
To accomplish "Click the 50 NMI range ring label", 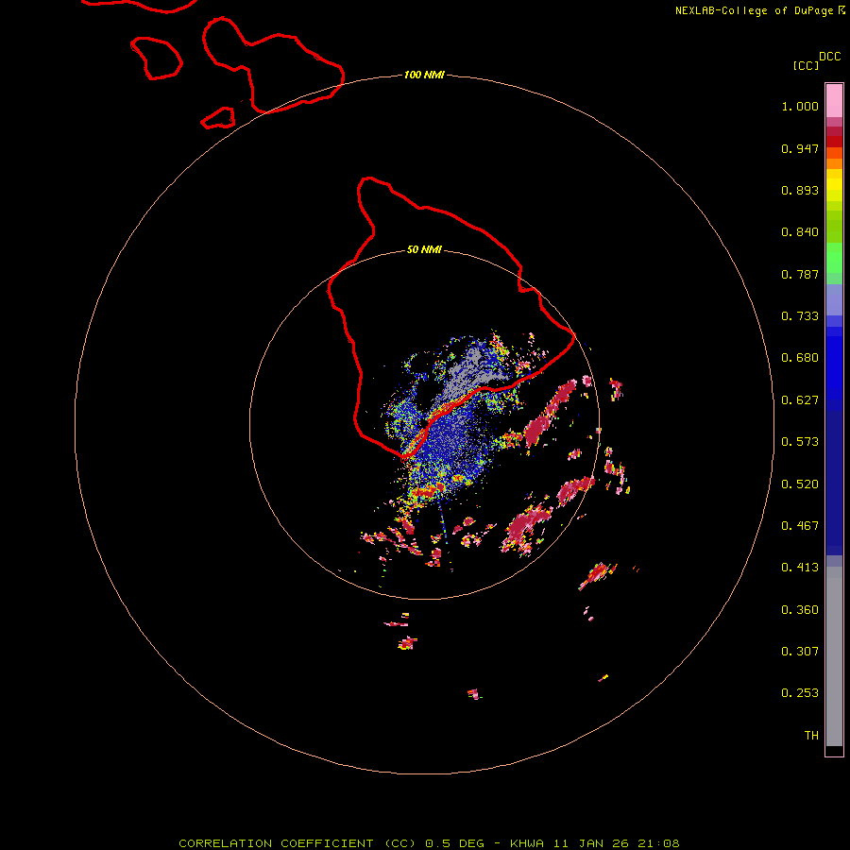I will (x=424, y=249).
